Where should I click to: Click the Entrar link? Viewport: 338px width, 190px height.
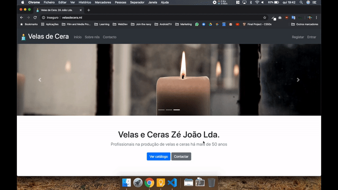pyautogui.click(x=311, y=37)
